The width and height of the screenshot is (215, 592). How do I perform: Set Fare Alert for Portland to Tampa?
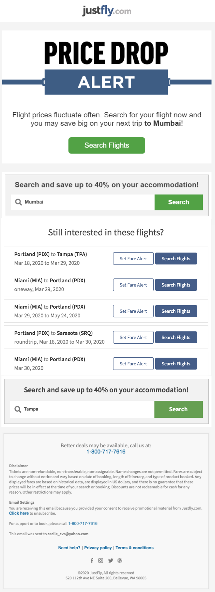point(133,259)
